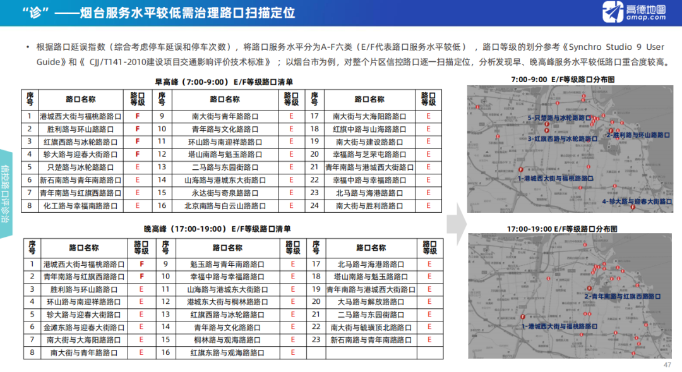The width and height of the screenshot is (682, 372).
Task: Select the cell 港城东大街与桐林路路口
Action: pyautogui.click(x=227, y=302)
